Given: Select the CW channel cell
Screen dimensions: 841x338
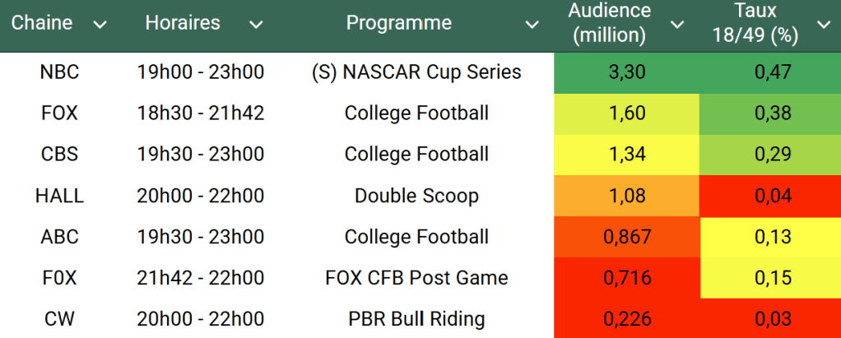Looking at the screenshot, I should (59, 319).
